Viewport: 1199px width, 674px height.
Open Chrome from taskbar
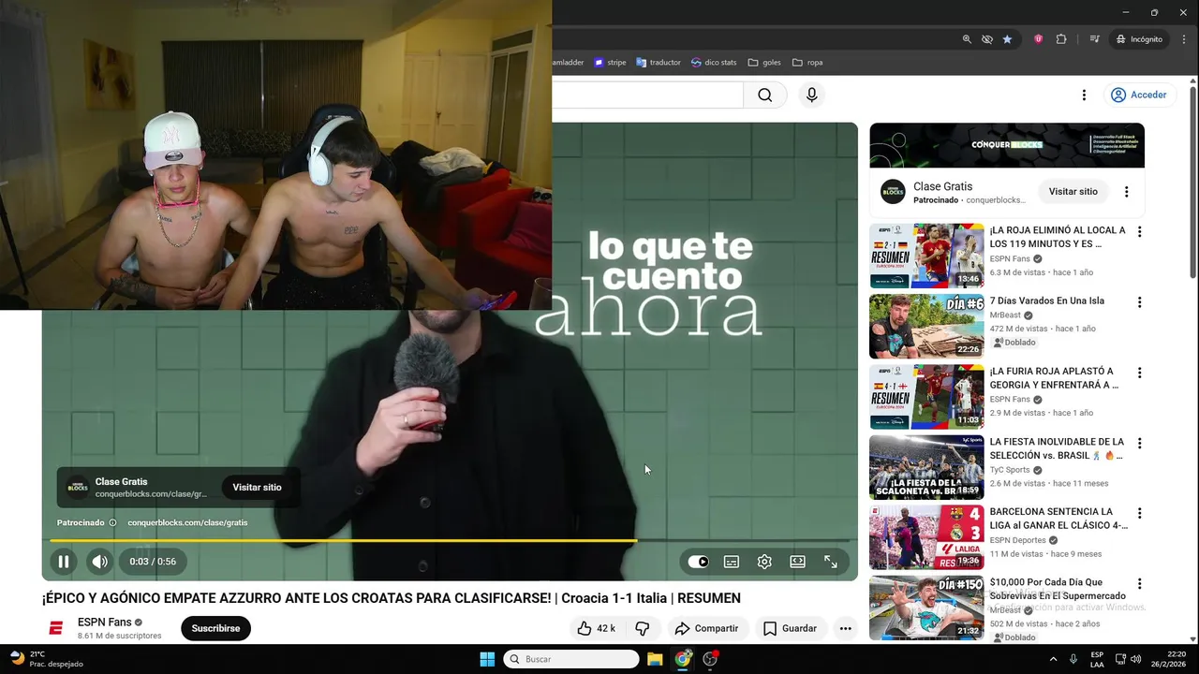click(683, 659)
